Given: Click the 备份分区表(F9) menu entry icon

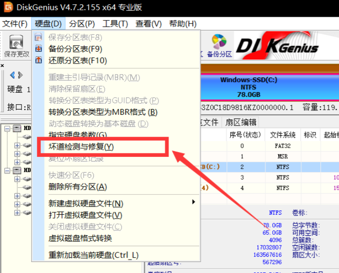Looking at the screenshot, I should [x=39, y=49].
